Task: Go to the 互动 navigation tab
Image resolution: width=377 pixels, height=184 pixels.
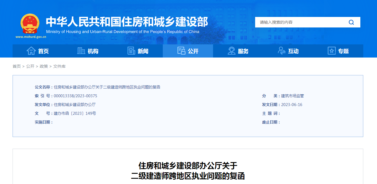Action: pos(293,51)
